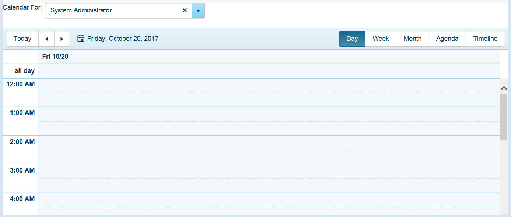511x217 pixels.
Task: Click the Today button
Action: tap(22, 38)
